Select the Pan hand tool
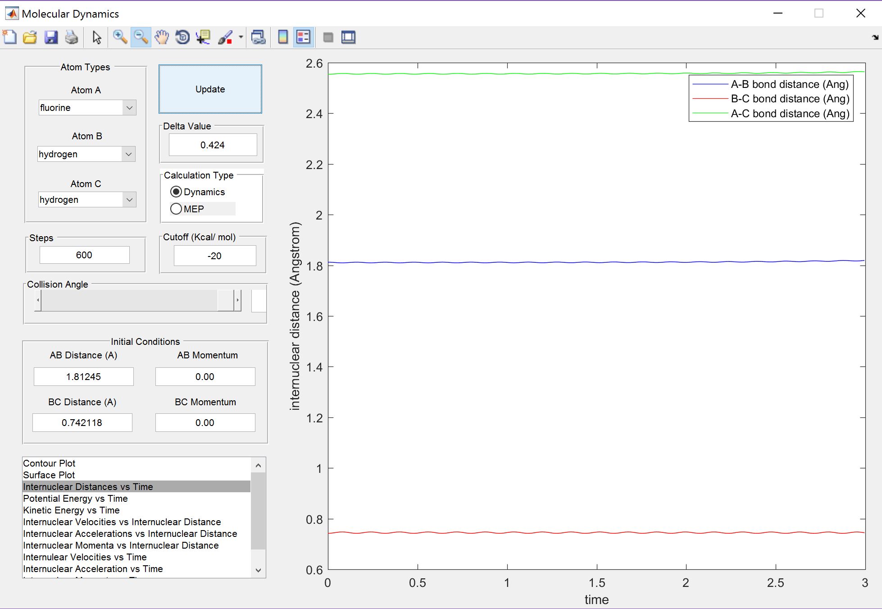 tap(161, 37)
